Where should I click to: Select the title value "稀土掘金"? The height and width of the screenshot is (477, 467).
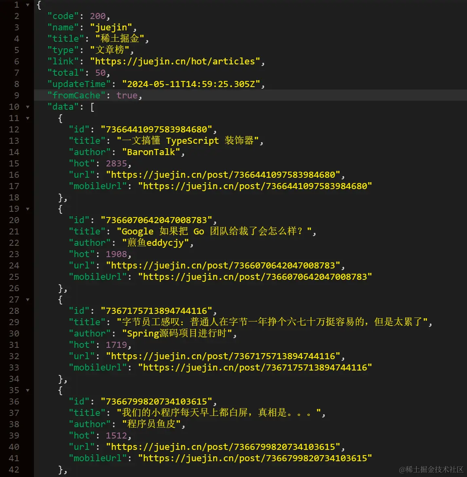120,38
